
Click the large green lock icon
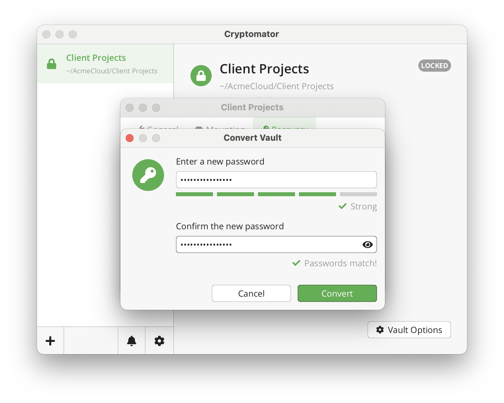[x=201, y=76]
